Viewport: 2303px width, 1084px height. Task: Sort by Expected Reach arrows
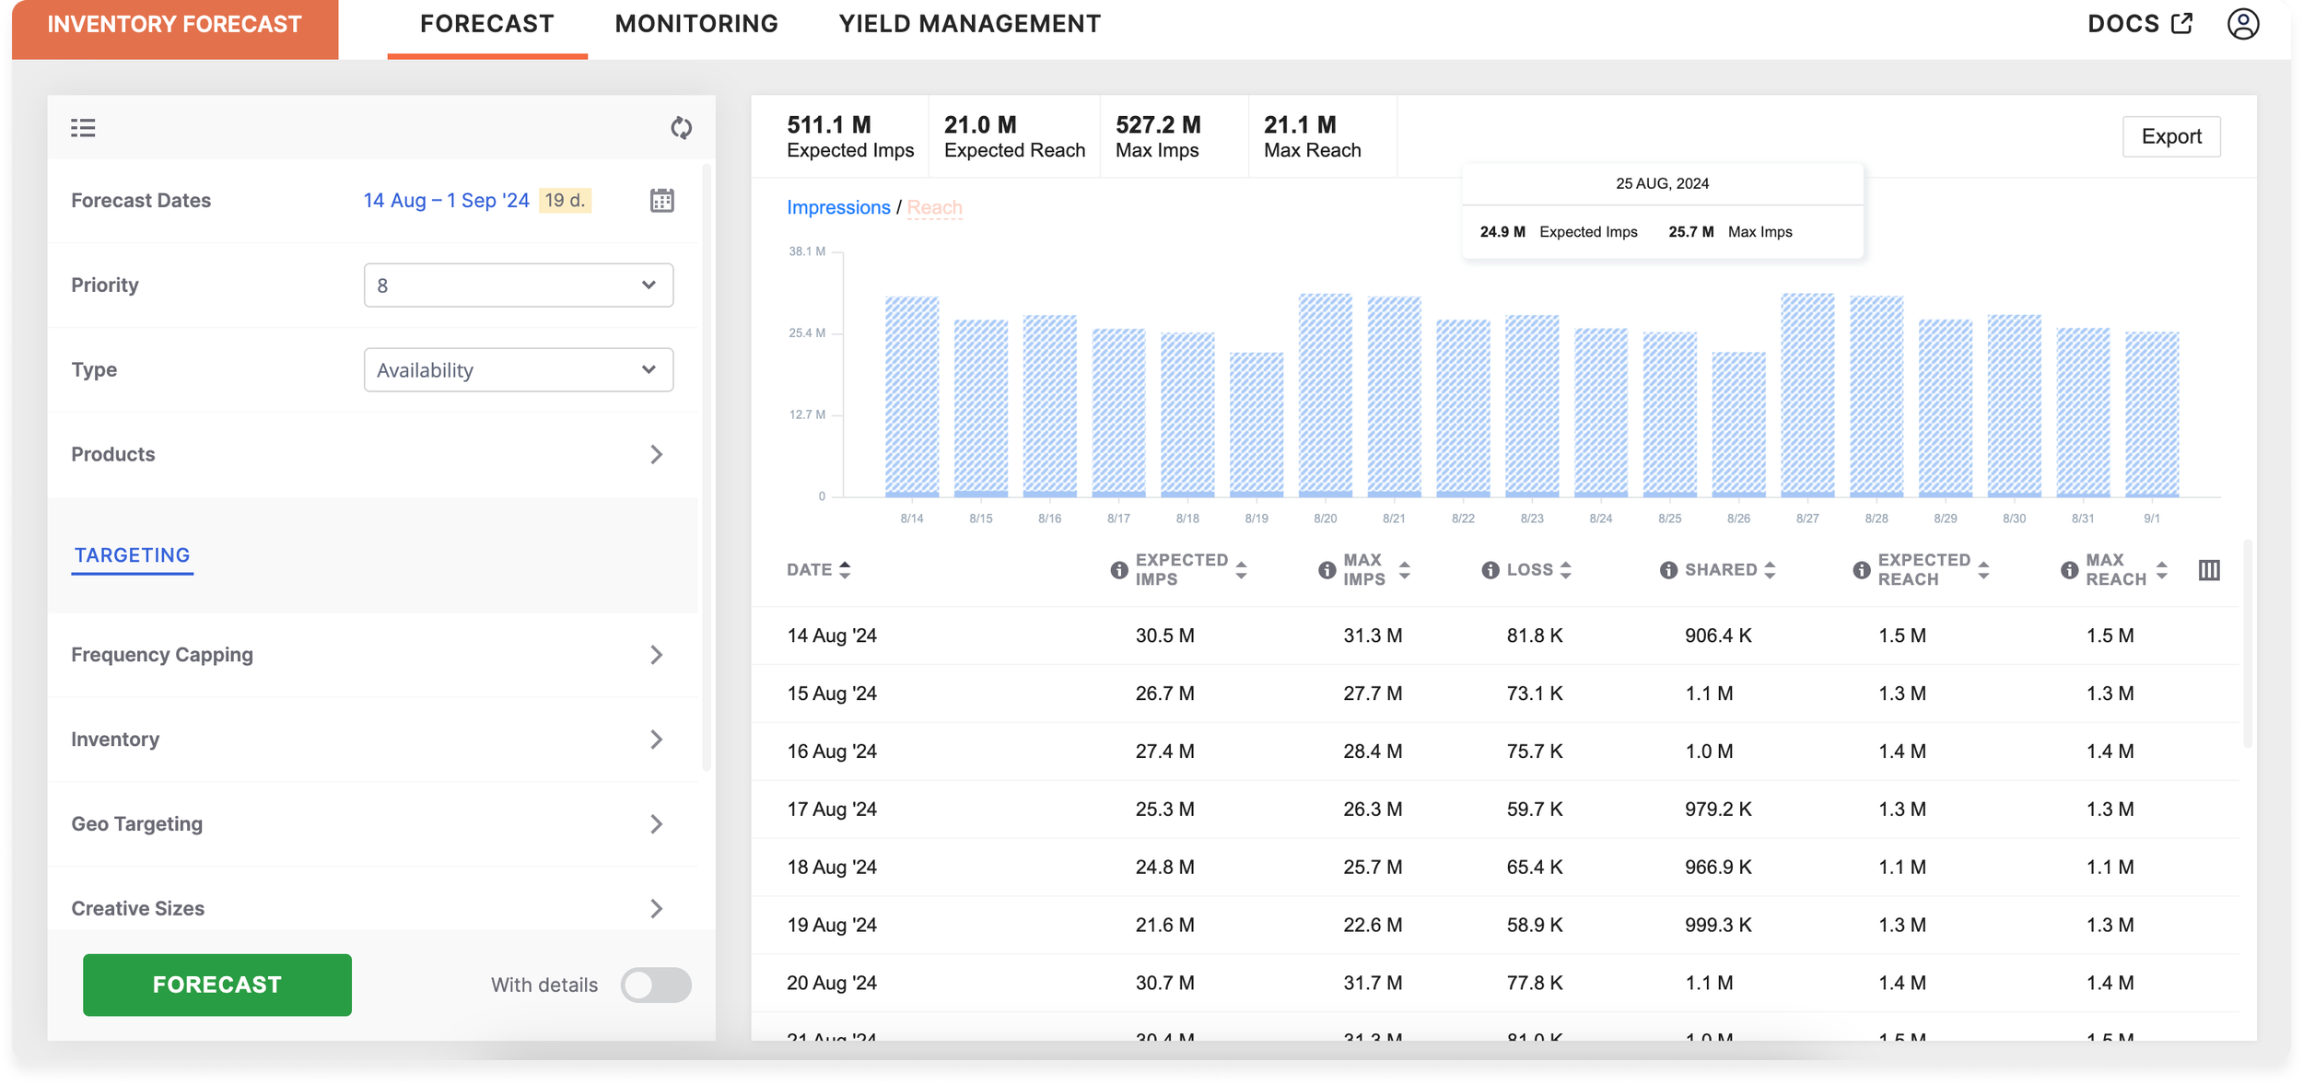(1983, 570)
